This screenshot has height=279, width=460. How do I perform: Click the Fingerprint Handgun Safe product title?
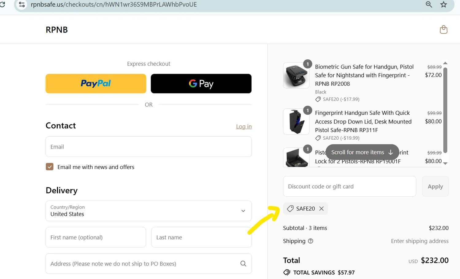coord(363,121)
